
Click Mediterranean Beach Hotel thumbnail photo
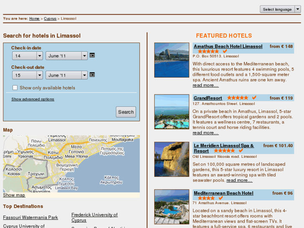click(x=172, y=207)
